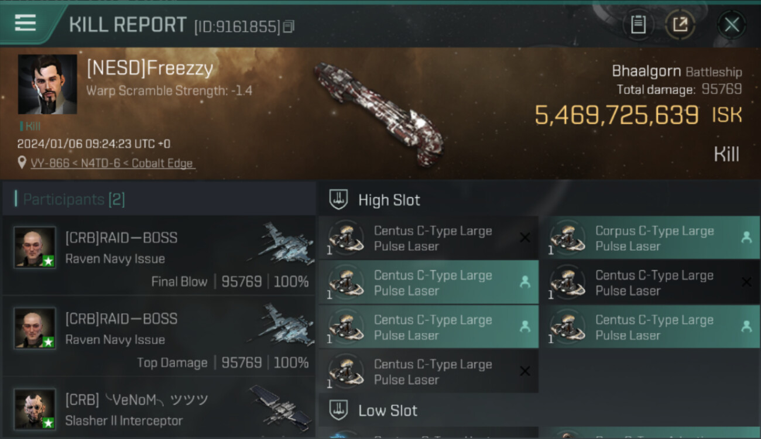This screenshot has width=761, height=439.
Task: Click the first destroyed Centus laser's X mark
Action: [x=525, y=238]
